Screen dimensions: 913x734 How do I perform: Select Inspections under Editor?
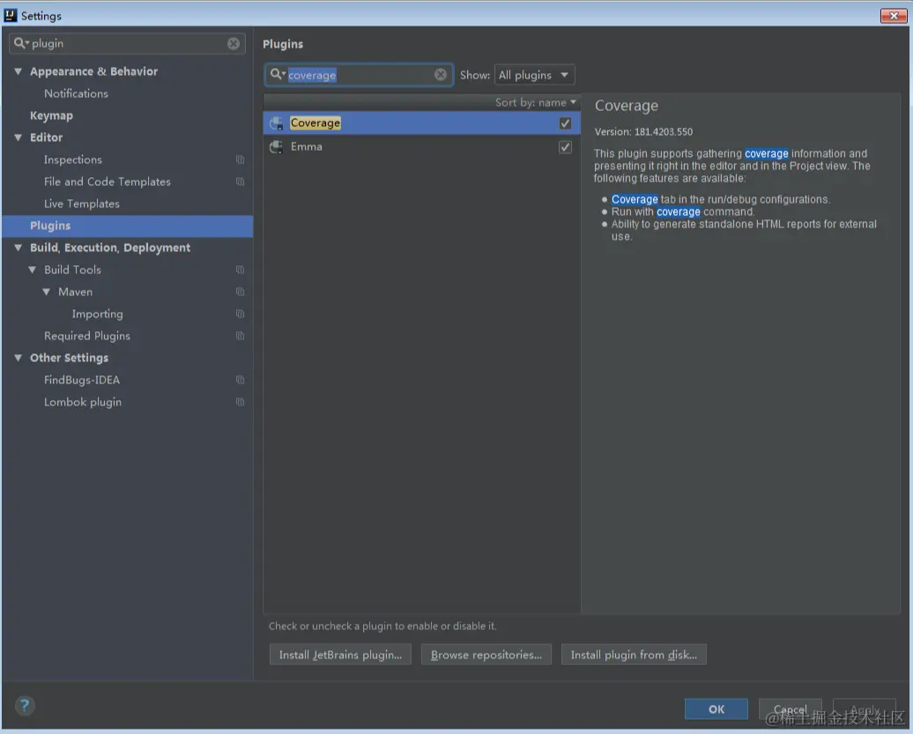73,159
